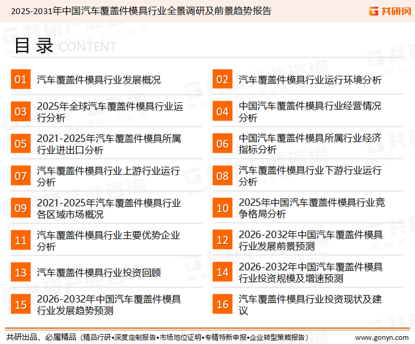Click 2021-2025年汽车覆盖件模具所属行业进出口分析
415x344 pixels.
pyautogui.click(x=109, y=144)
